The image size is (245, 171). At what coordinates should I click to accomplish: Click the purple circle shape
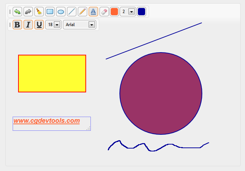pos(161,93)
